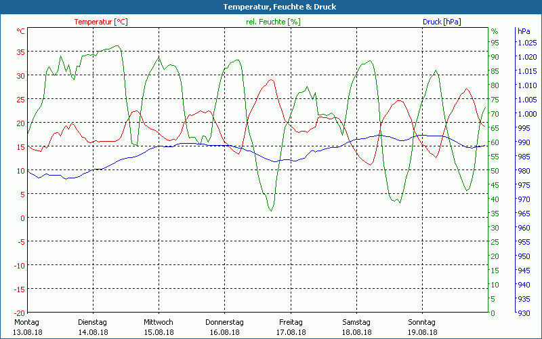Click the date '16.08.18'
The height and width of the screenshot is (339, 542).
coord(225,332)
